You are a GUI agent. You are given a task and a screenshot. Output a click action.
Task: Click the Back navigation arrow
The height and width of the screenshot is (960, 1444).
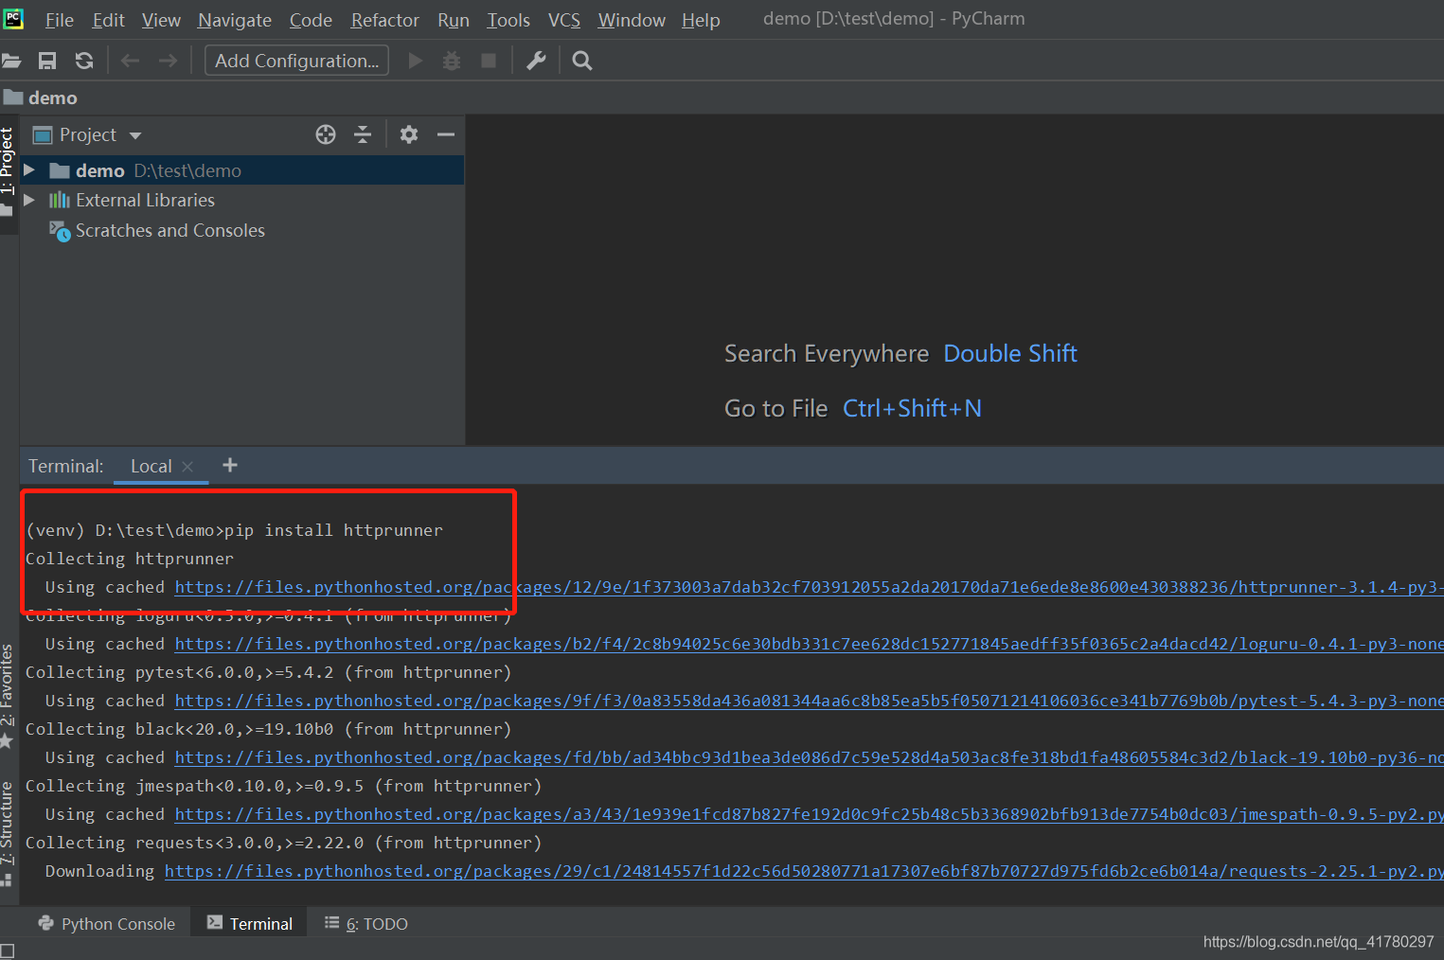131,61
